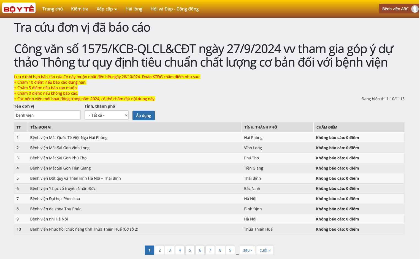Click the user avatar icon
The height and width of the screenshot is (259, 420).
click(x=414, y=9)
